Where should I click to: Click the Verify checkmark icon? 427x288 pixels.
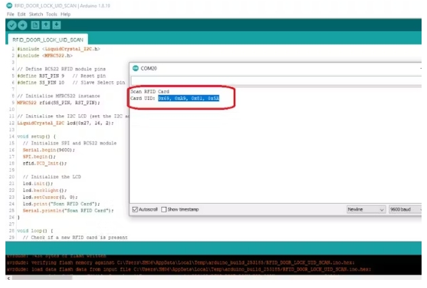click(x=12, y=25)
